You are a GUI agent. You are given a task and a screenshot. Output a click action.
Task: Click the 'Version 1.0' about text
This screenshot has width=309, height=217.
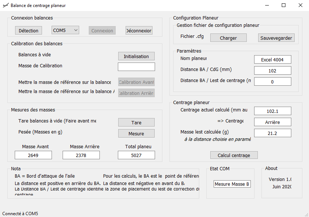click(x=280, y=179)
